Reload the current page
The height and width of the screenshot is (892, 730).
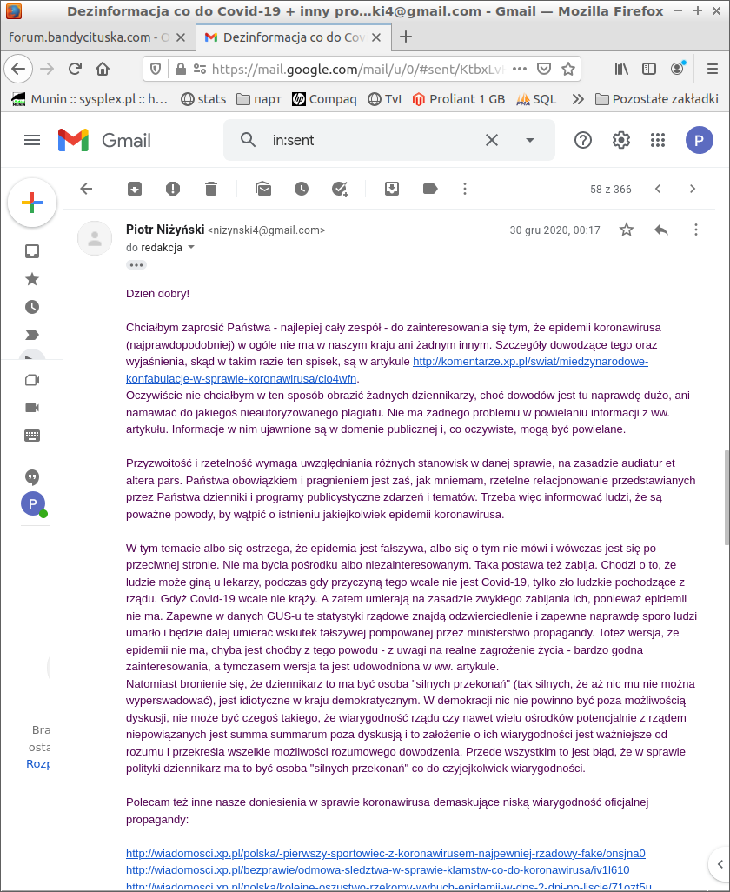click(75, 69)
